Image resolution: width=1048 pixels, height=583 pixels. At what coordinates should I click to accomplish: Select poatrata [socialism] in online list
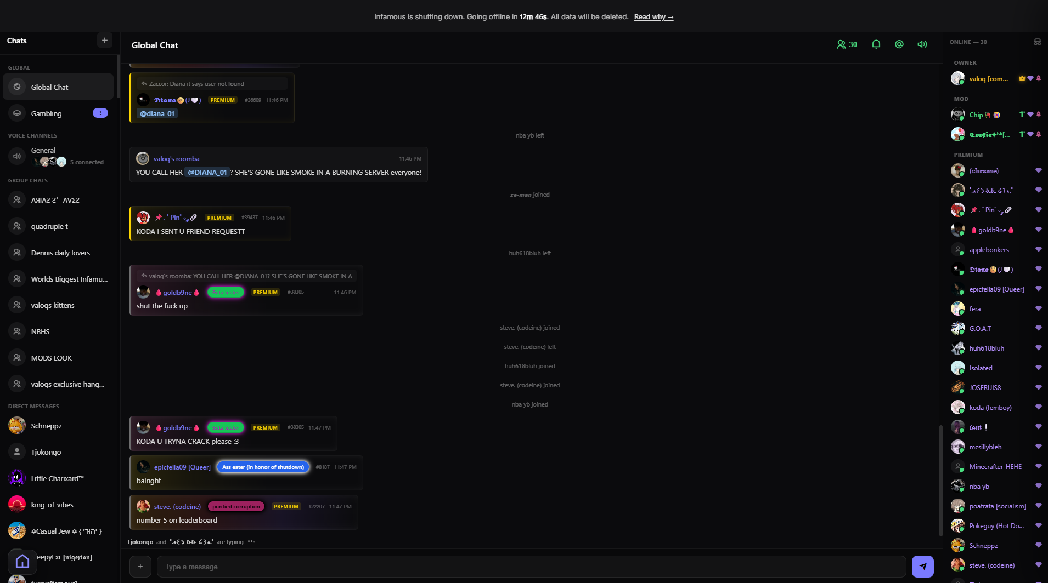[x=996, y=506]
